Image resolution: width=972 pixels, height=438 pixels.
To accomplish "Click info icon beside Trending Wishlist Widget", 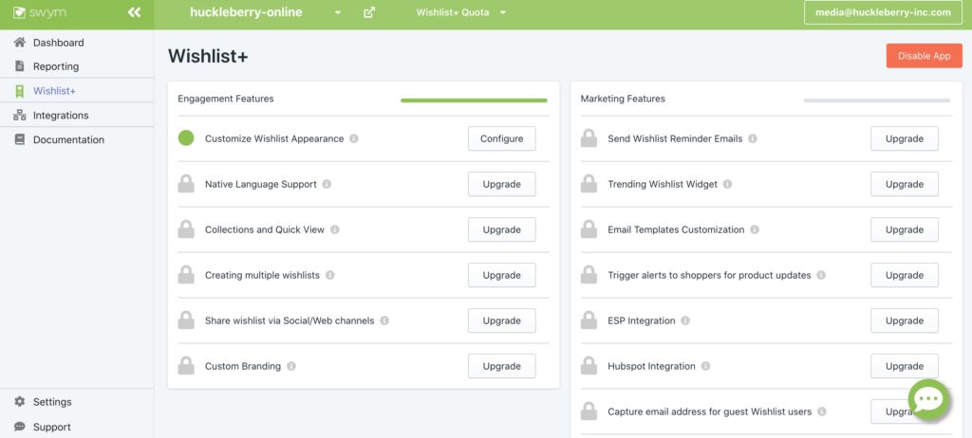I will (x=728, y=184).
